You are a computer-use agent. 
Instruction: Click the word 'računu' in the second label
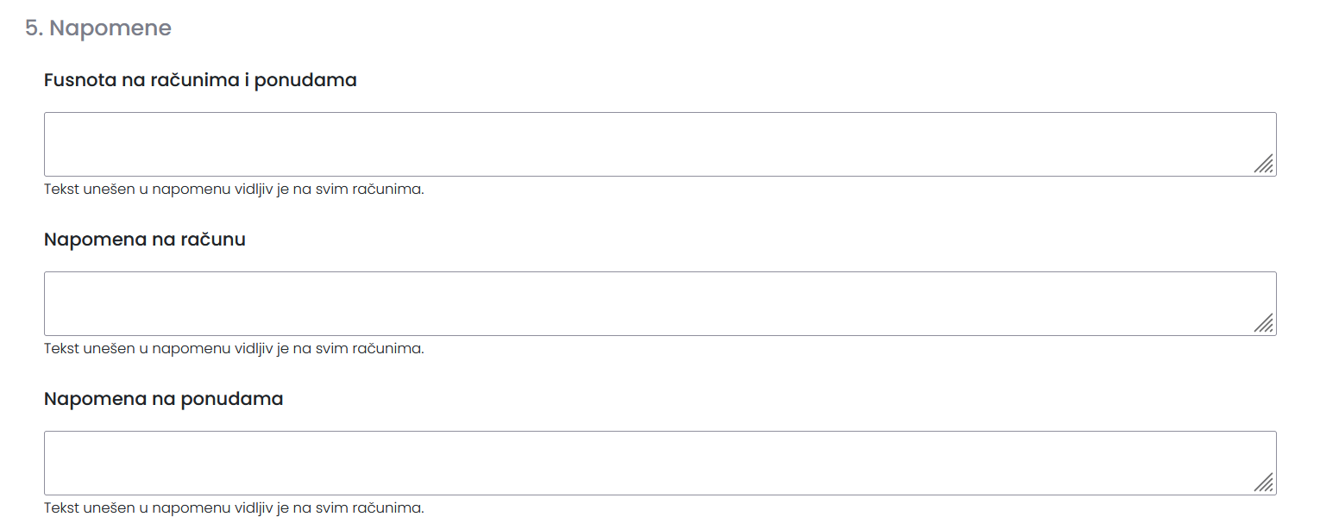pos(213,240)
